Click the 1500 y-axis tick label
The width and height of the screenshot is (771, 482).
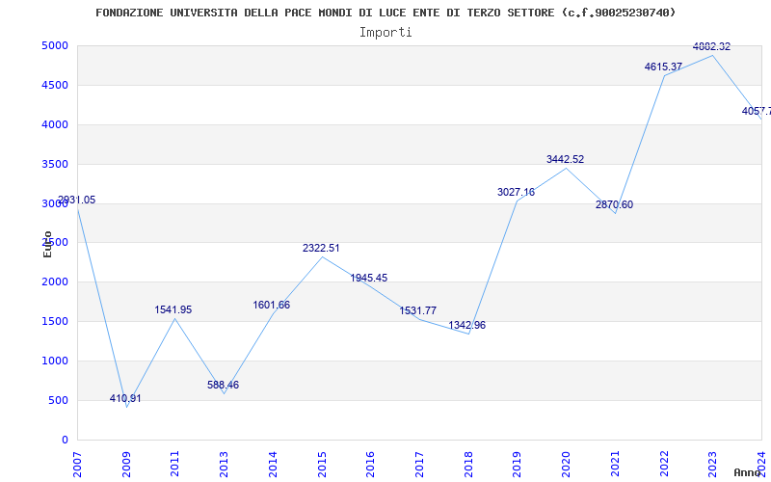pos(55,322)
